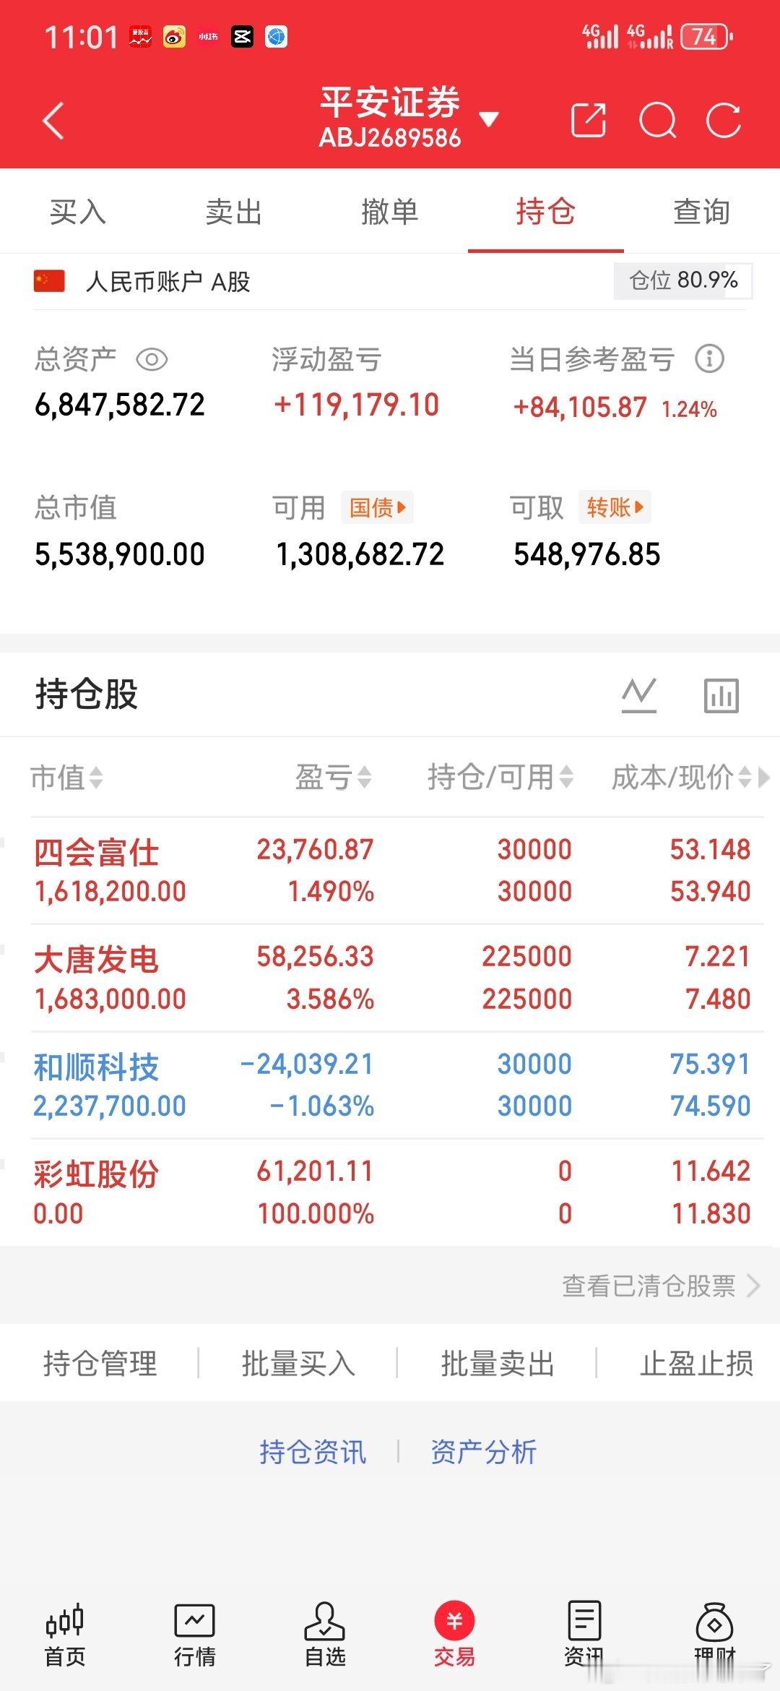Show the bar chart view icon
Viewport: 780px width, 1691px height.
point(721,695)
